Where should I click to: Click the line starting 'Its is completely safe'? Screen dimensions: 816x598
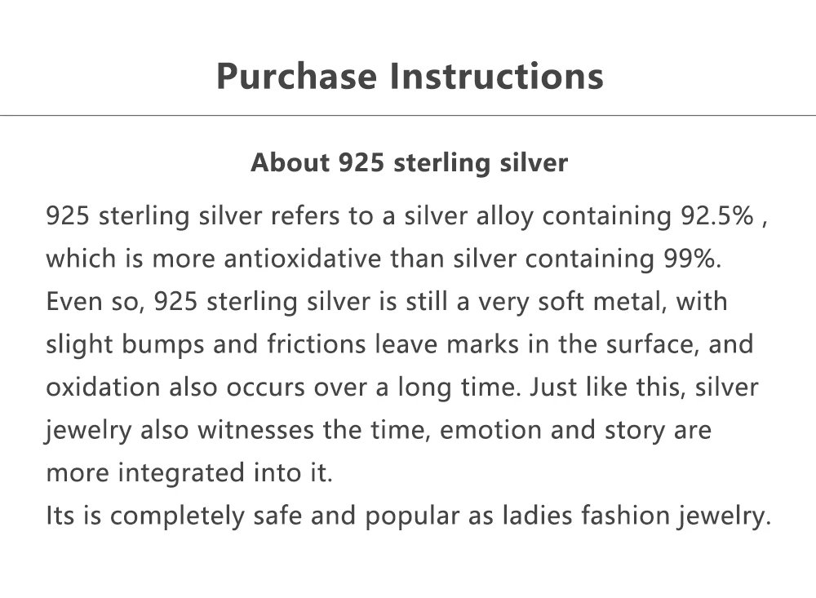pos(409,516)
